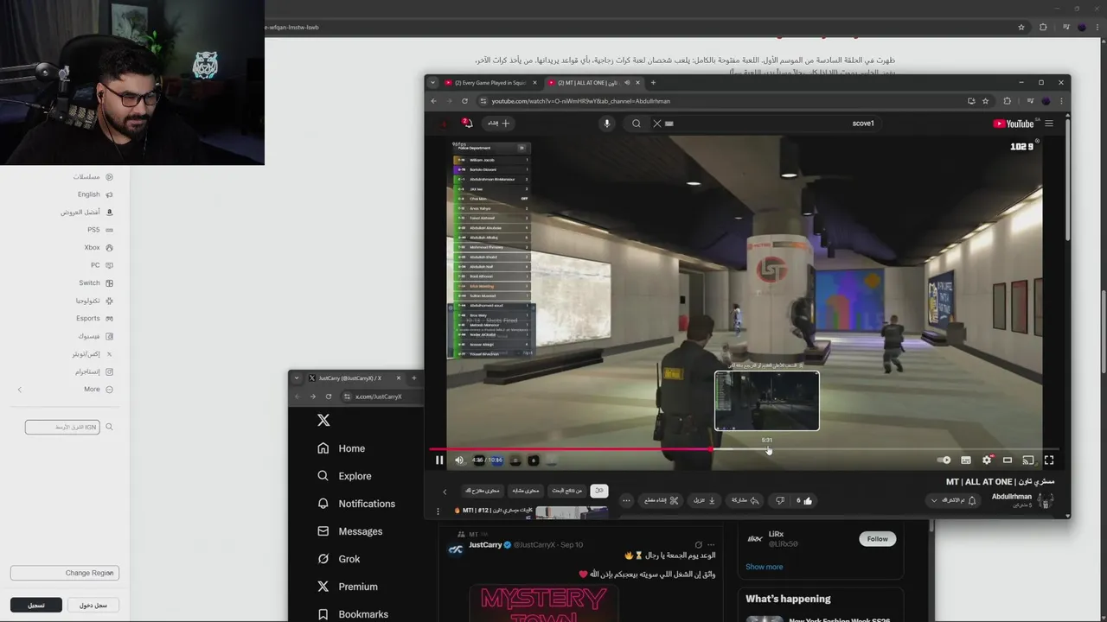
Task: Toggle YouTube autoplay switch
Action: 944,460
